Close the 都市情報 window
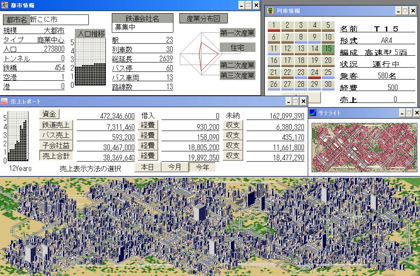The image size is (420, 276). click(256, 5)
